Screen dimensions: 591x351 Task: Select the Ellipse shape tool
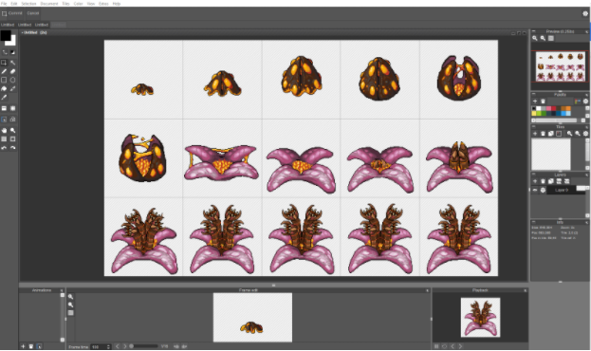(x=12, y=80)
